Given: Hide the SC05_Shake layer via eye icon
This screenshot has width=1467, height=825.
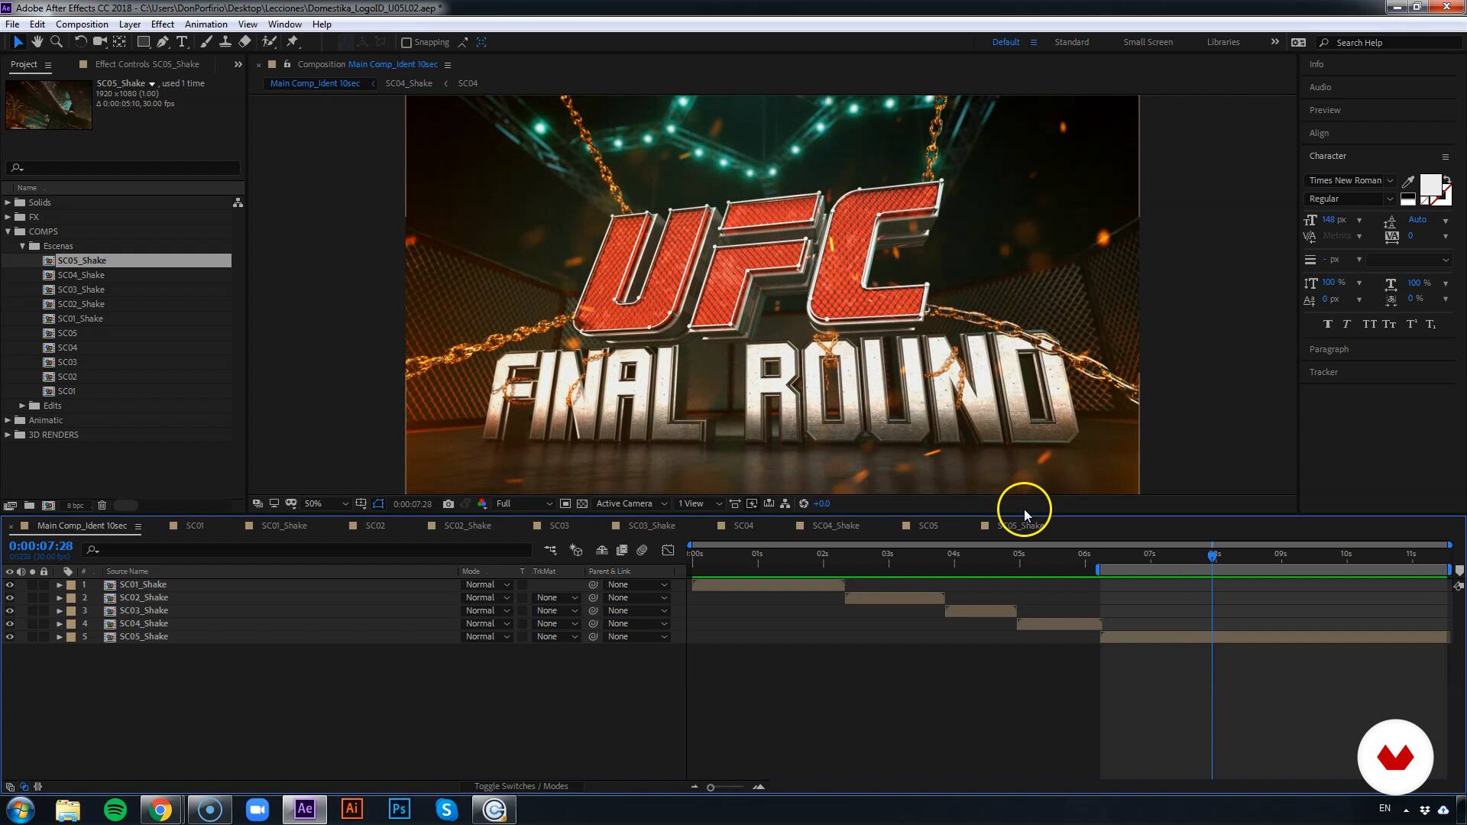Looking at the screenshot, I should point(10,637).
